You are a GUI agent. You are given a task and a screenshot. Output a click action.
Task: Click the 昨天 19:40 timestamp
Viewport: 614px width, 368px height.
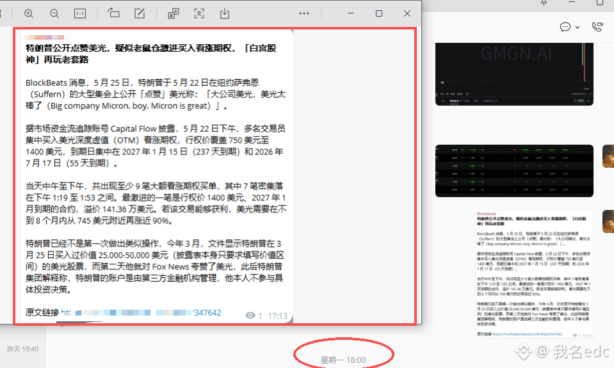pos(22,349)
